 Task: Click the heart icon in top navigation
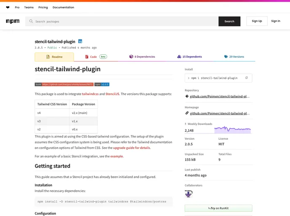[8, 8]
